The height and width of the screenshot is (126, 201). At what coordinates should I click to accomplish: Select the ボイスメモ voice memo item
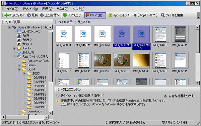point(25,52)
